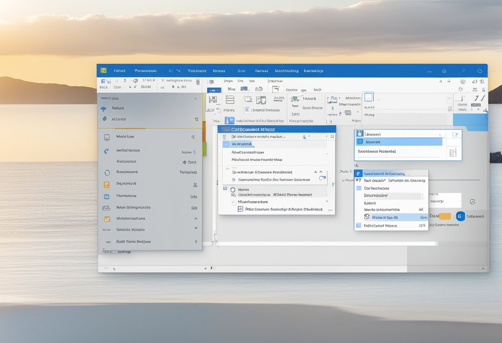502x343 pixels.
Task: Toggle the empty checkbox below the Name option
Action: [234, 202]
